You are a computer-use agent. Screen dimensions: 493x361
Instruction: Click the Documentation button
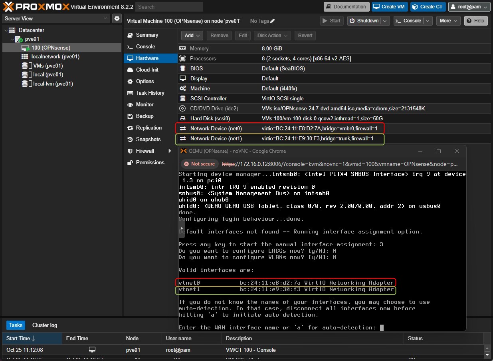click(x=346, y=7)
